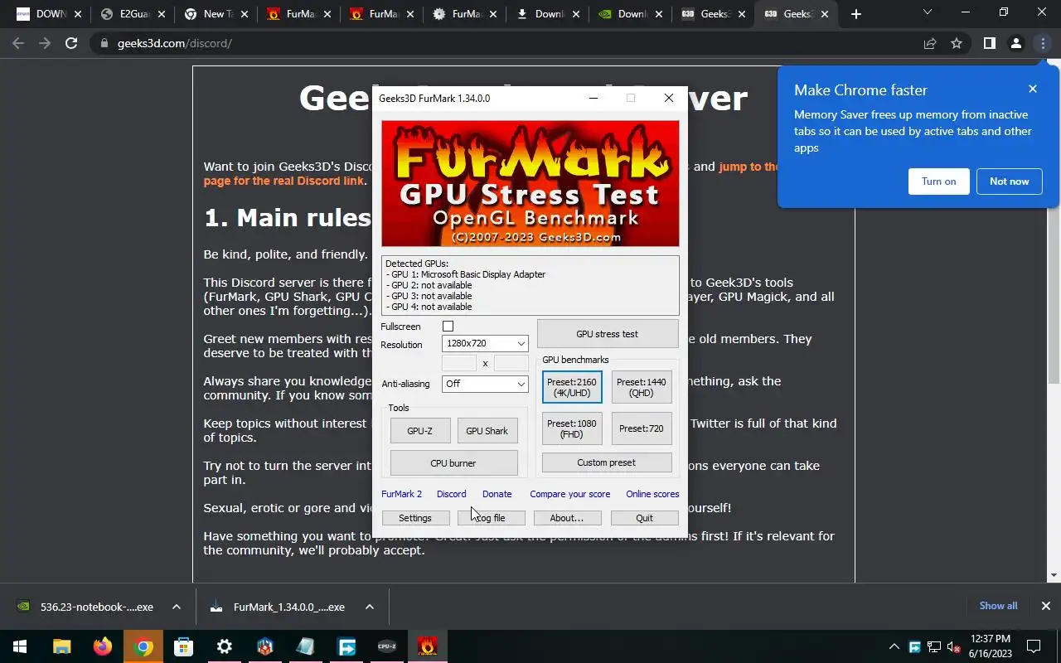Open the Resolution dropdown
1061x663 pixels.
(485, 343)
